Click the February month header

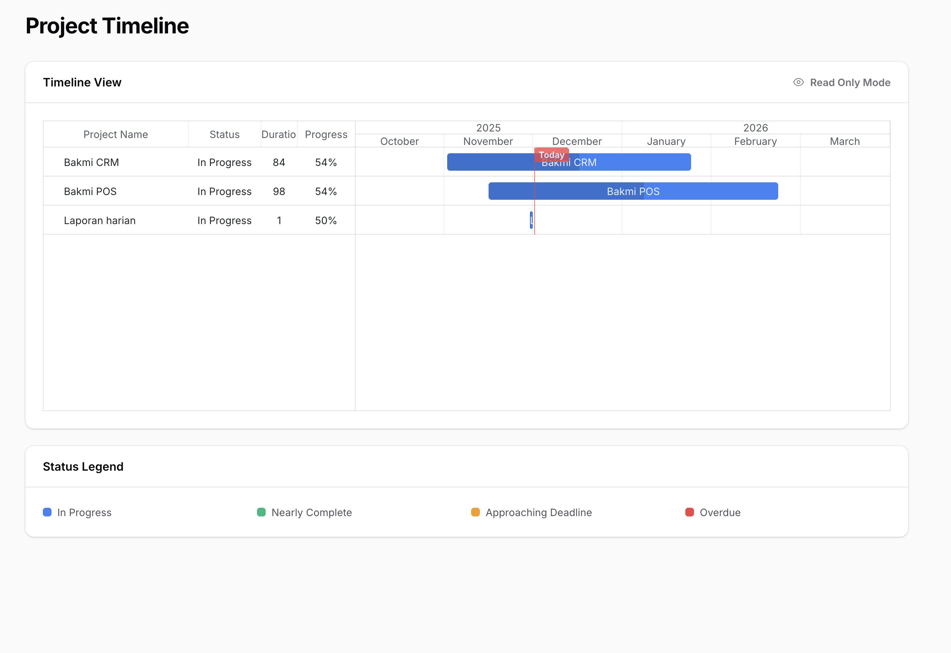click(755, 141)
